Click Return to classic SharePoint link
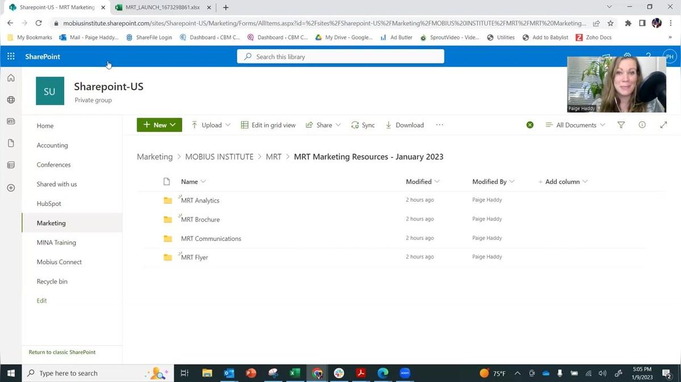Screen dimensions: 681x382 click(62, 352)
